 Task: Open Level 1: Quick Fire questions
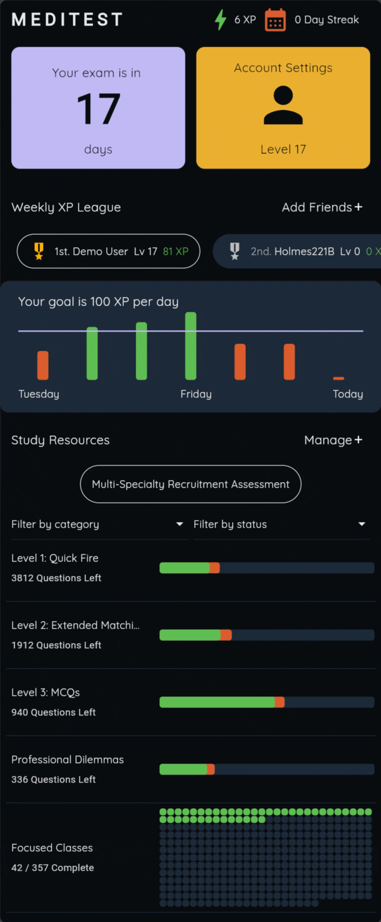pyautogui.click(x=55, y=558)
